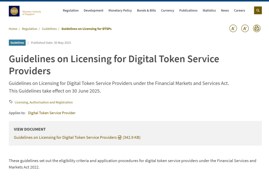The image size is (269, 176).
Task: Click the take effect 30 June 2025 sentence
Action: pos(55,91)
